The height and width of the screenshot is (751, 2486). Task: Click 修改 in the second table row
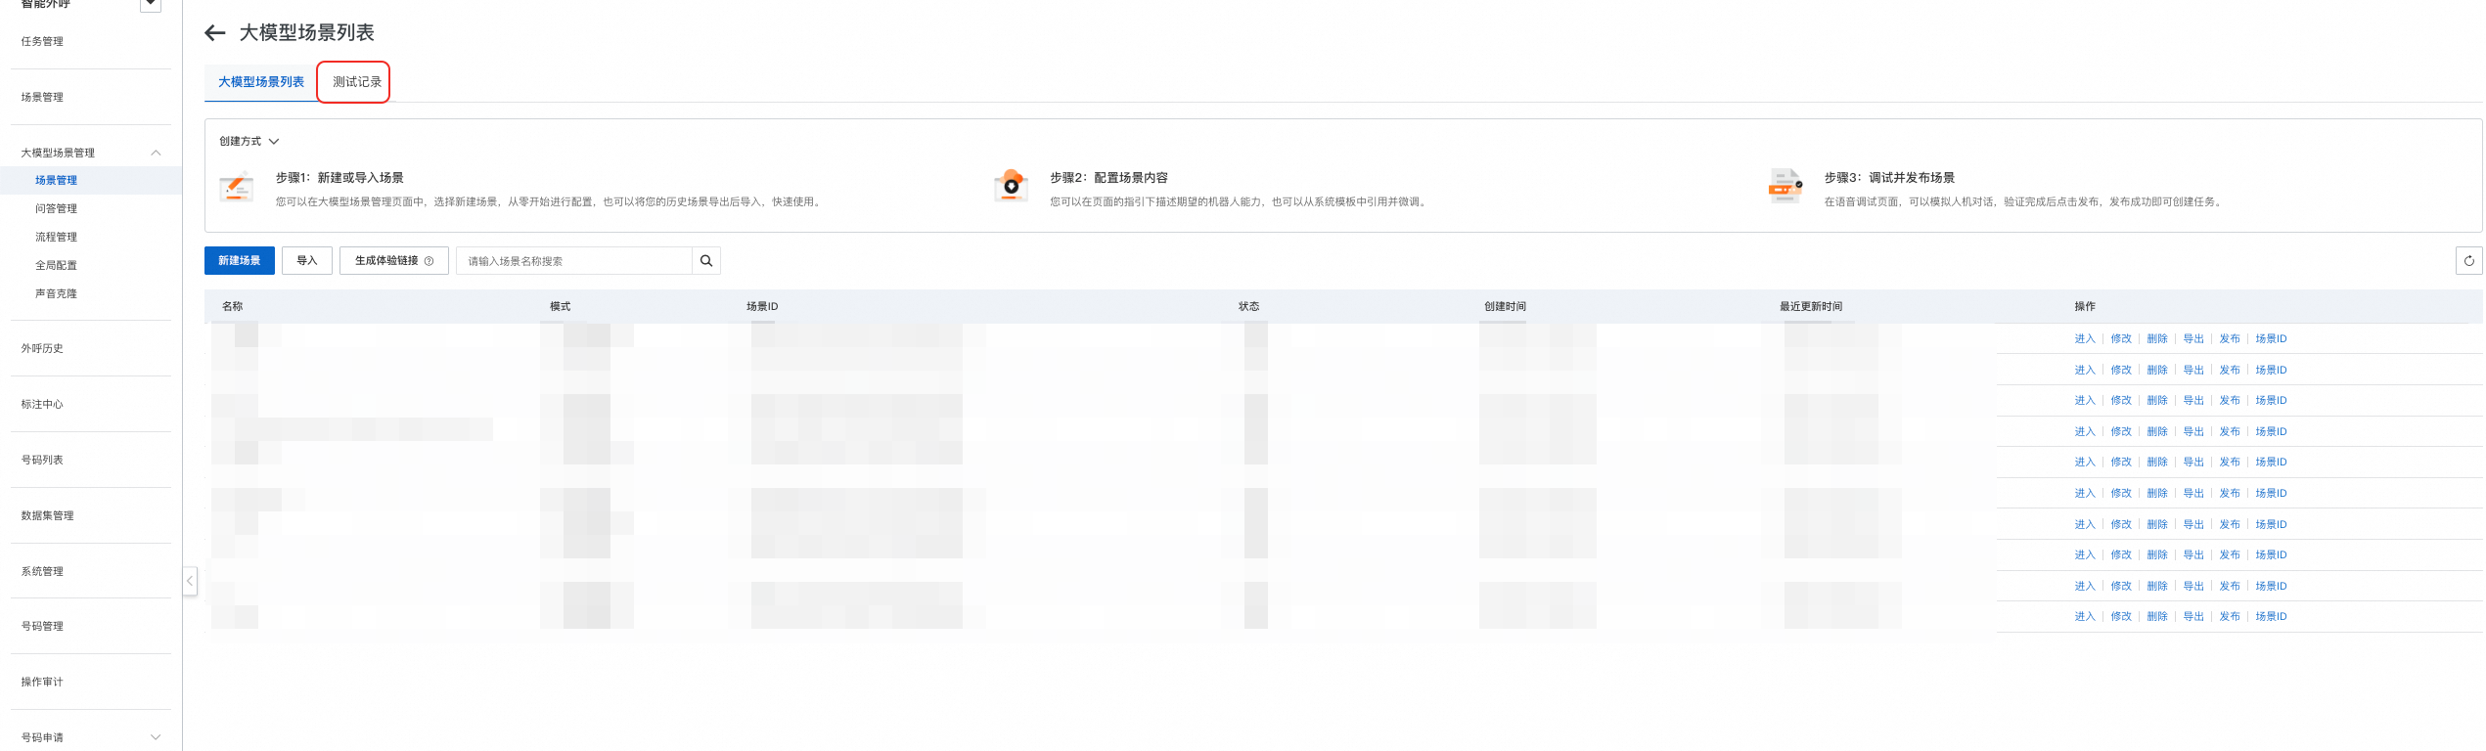coord(2121,371)
